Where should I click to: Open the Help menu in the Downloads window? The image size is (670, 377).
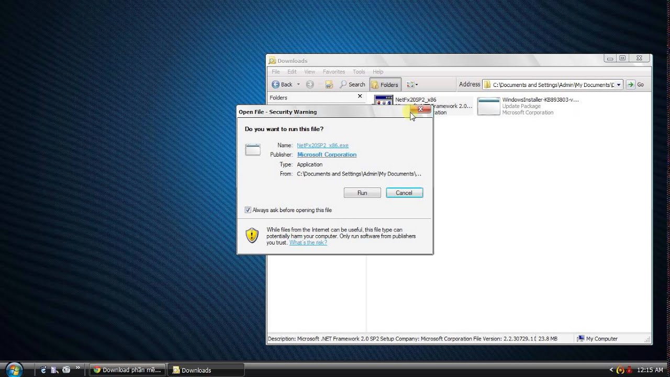(378, 72)
